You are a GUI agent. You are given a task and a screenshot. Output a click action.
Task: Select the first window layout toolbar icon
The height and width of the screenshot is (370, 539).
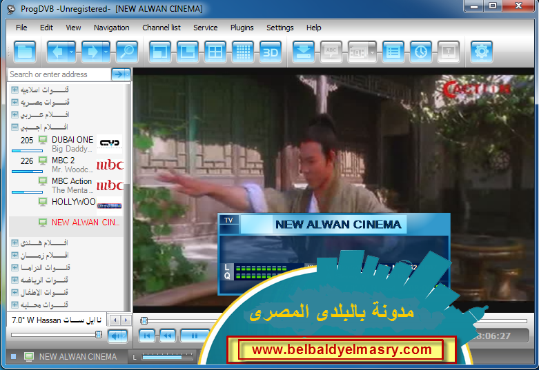point(160,52)
